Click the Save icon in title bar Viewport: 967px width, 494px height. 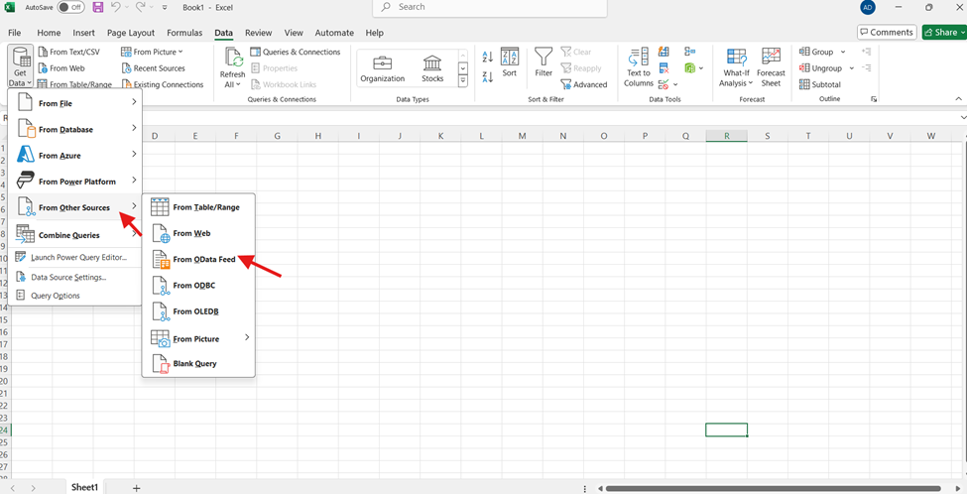coord(97,7)
